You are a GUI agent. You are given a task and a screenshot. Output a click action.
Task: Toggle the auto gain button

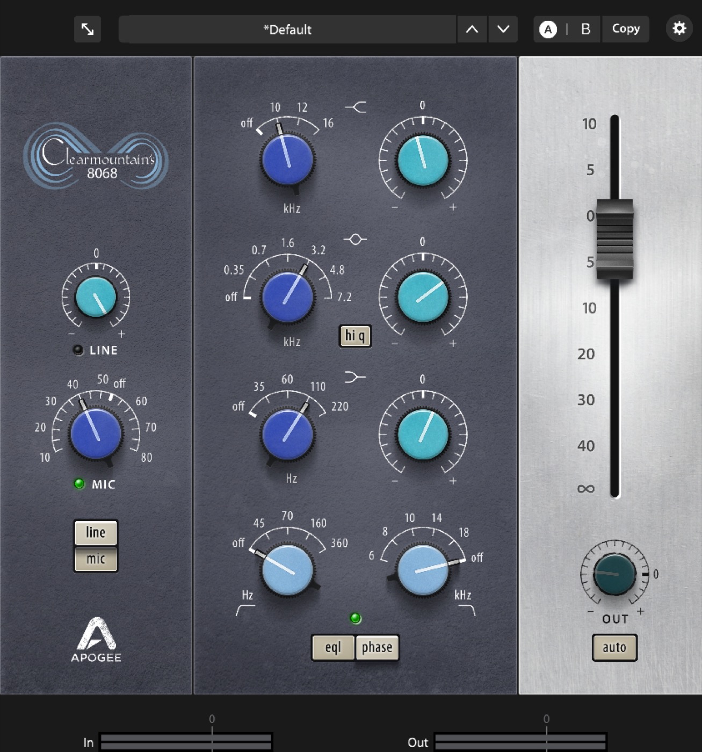[614, 647]
